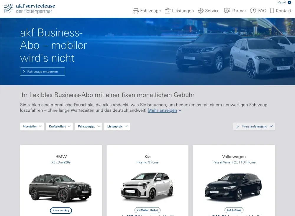This screenshot has width=295, height=216.
Task: Click the phone icon beside Kontakt
Action: (272, 11)
